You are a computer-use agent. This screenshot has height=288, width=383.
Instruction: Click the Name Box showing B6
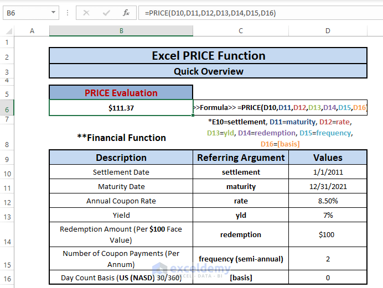[31, 13]
